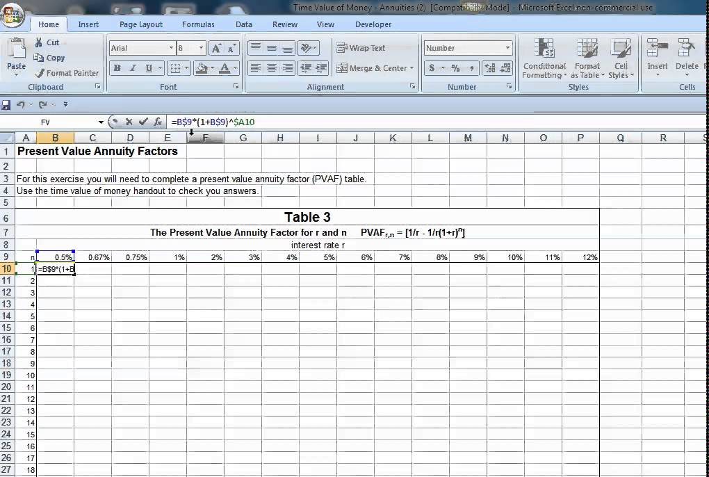Toggle Bold formatting
Screen dimensions: 709x477
click(x=117, y=68)
